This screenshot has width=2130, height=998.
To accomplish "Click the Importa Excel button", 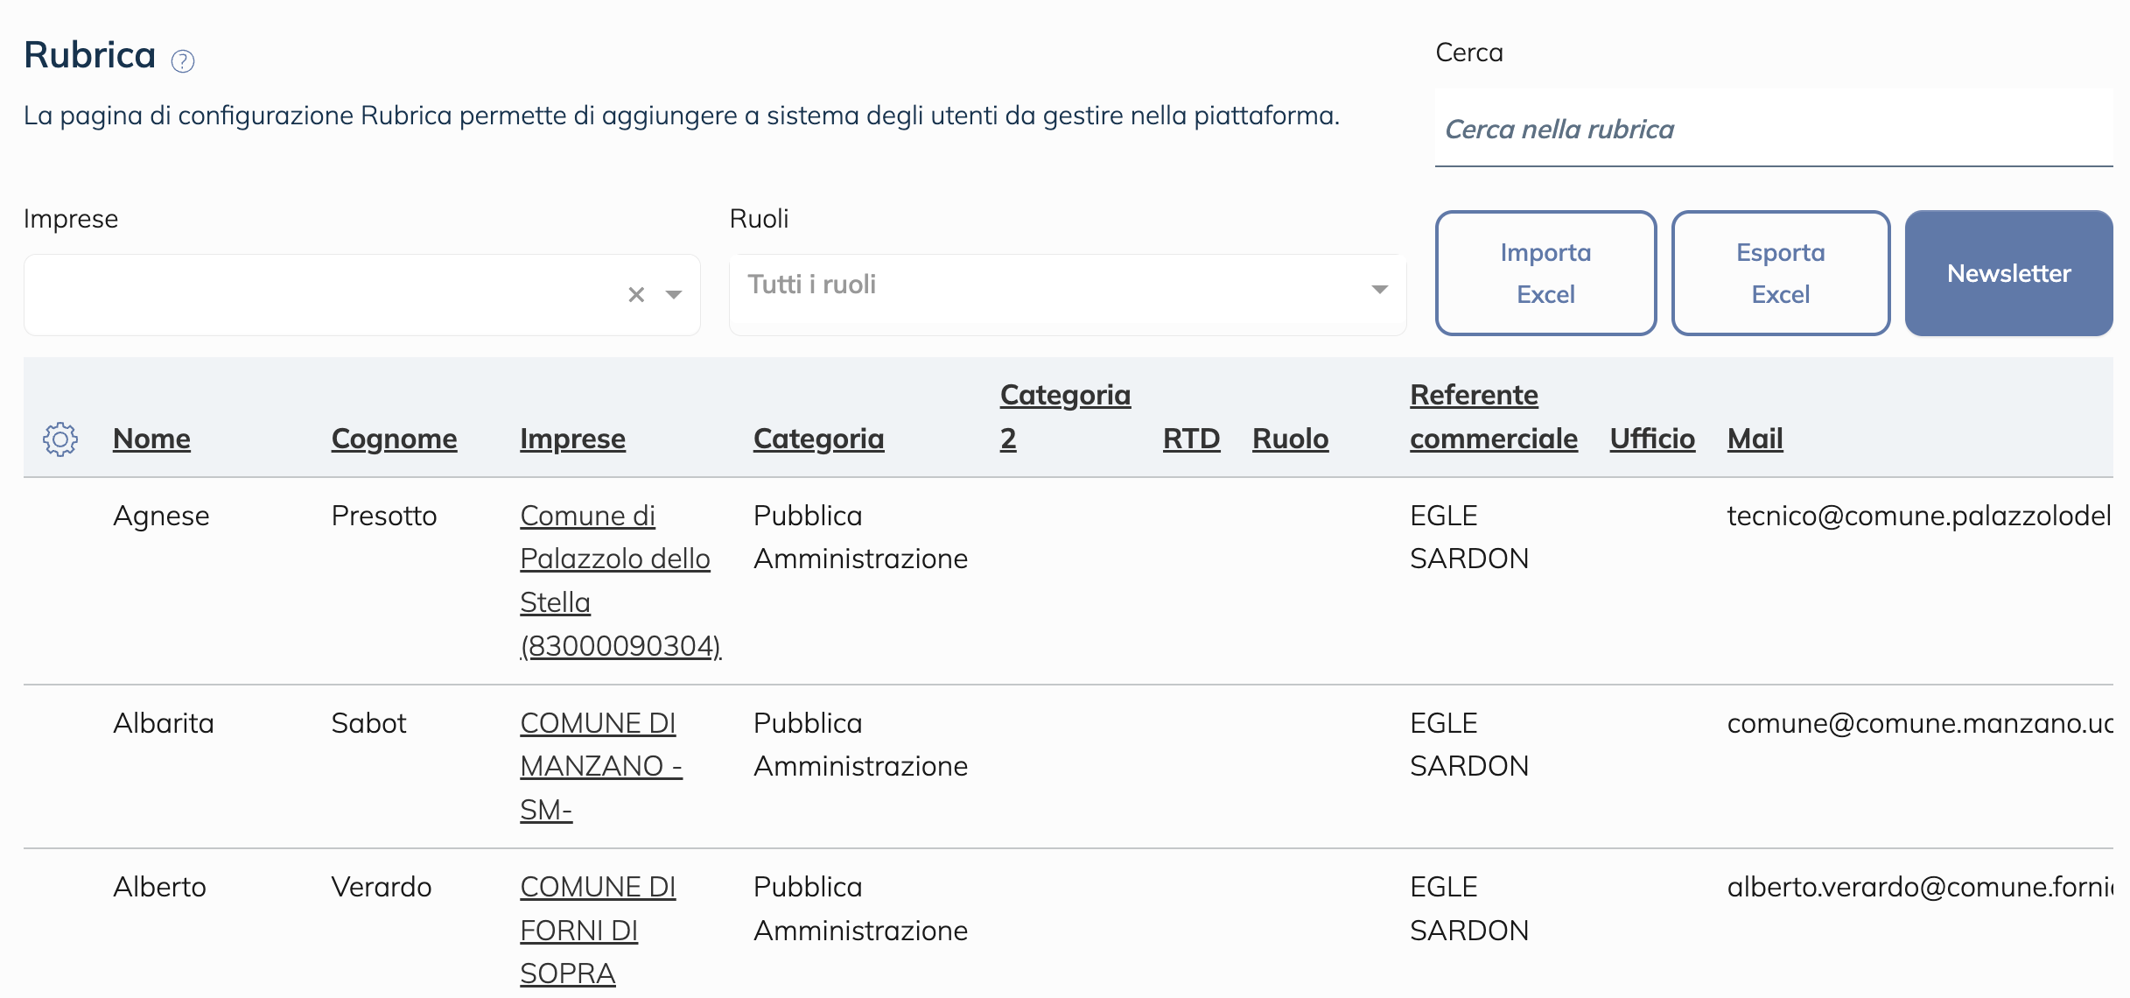I will (1545, 273).
